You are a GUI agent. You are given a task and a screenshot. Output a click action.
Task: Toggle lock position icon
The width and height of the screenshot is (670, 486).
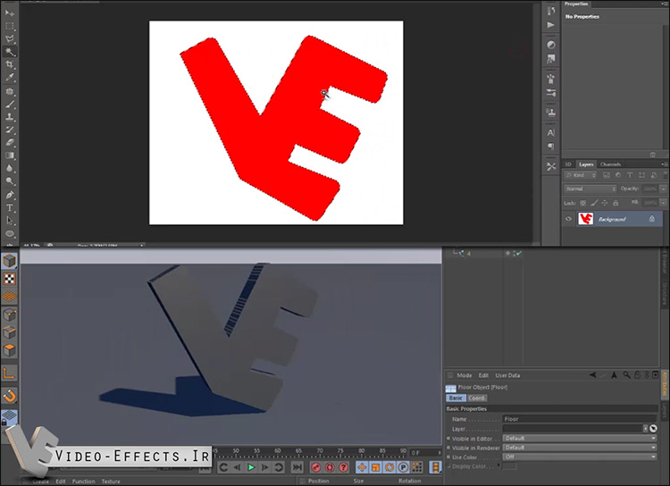click(605, 203)
